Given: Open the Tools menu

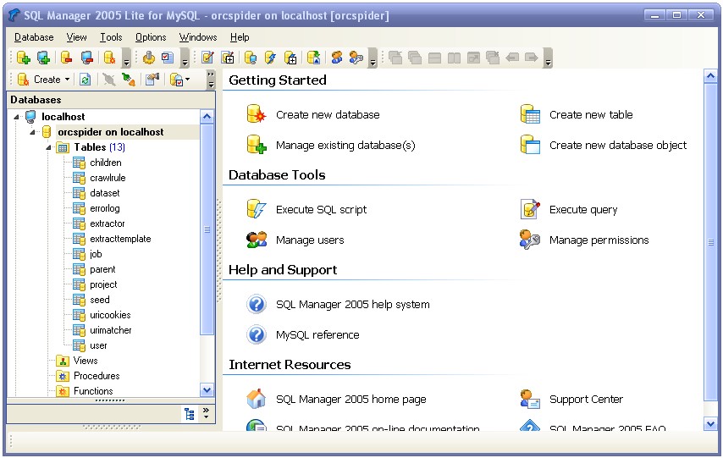Looking at the screenshot, I should [111, 37].
